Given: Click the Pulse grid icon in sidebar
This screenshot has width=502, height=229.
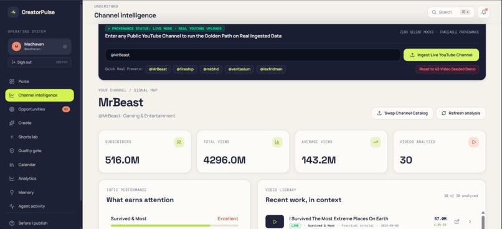Looking at the screenshot, I should point(12,82).
